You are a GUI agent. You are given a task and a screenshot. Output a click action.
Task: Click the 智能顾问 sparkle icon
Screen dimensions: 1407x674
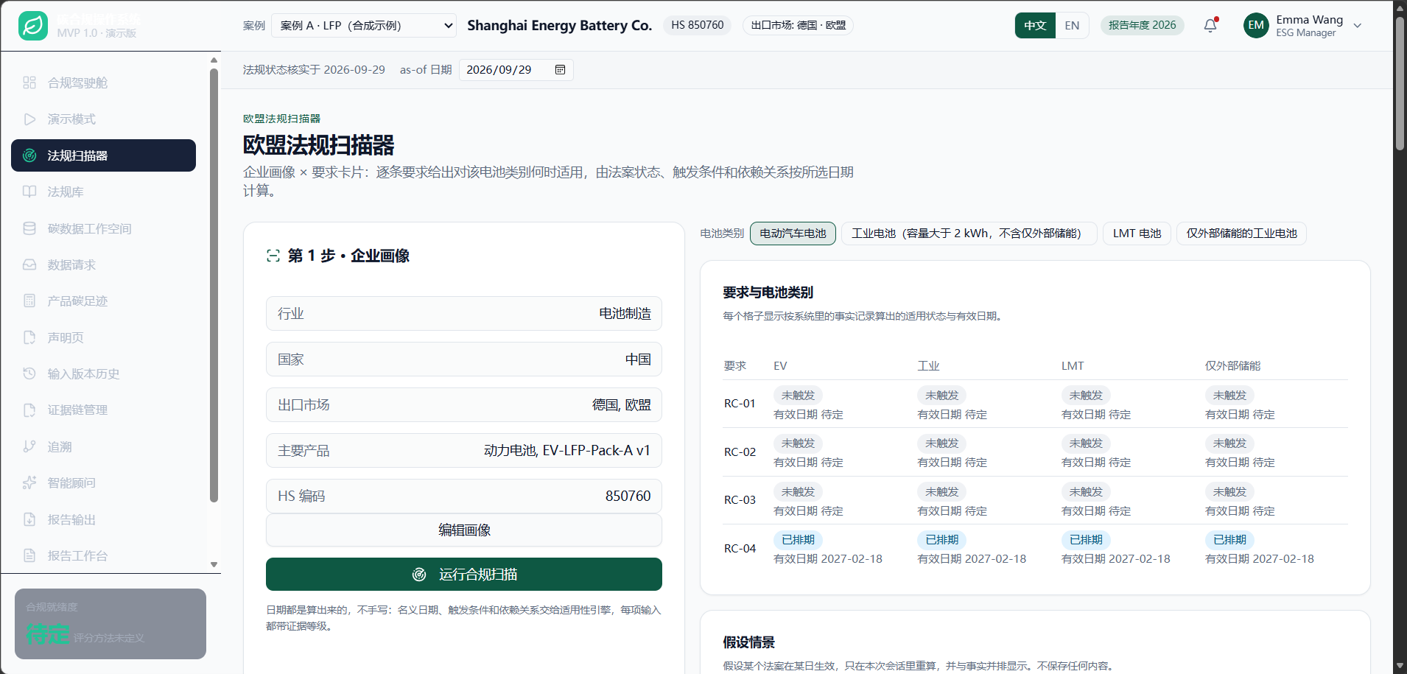[29, 482]
